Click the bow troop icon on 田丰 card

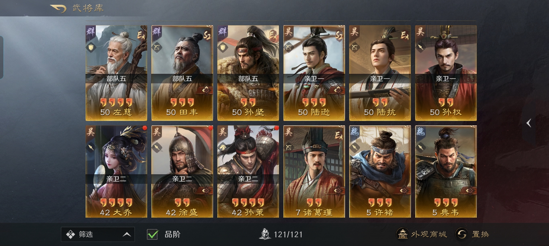pos(157,47)
